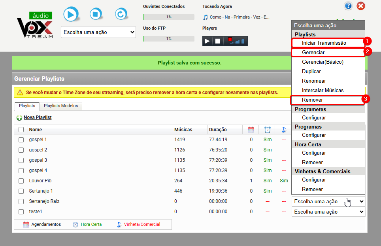The image size is (381, 246).
Task: Expand the action dropdown for teste1
Action: point(328,212)
